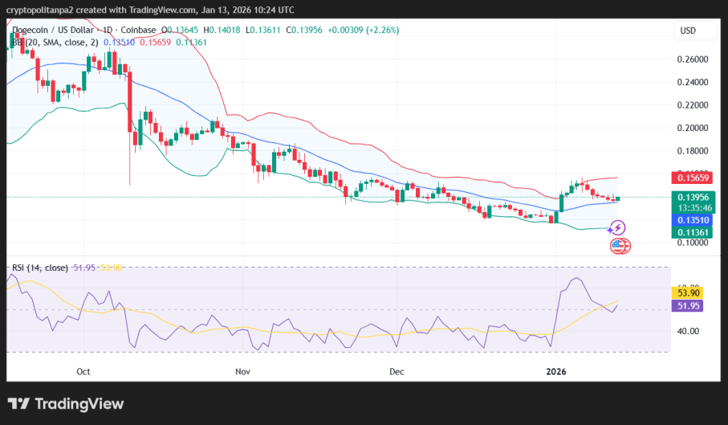Click the US flag economic event icon

(619, 246)
